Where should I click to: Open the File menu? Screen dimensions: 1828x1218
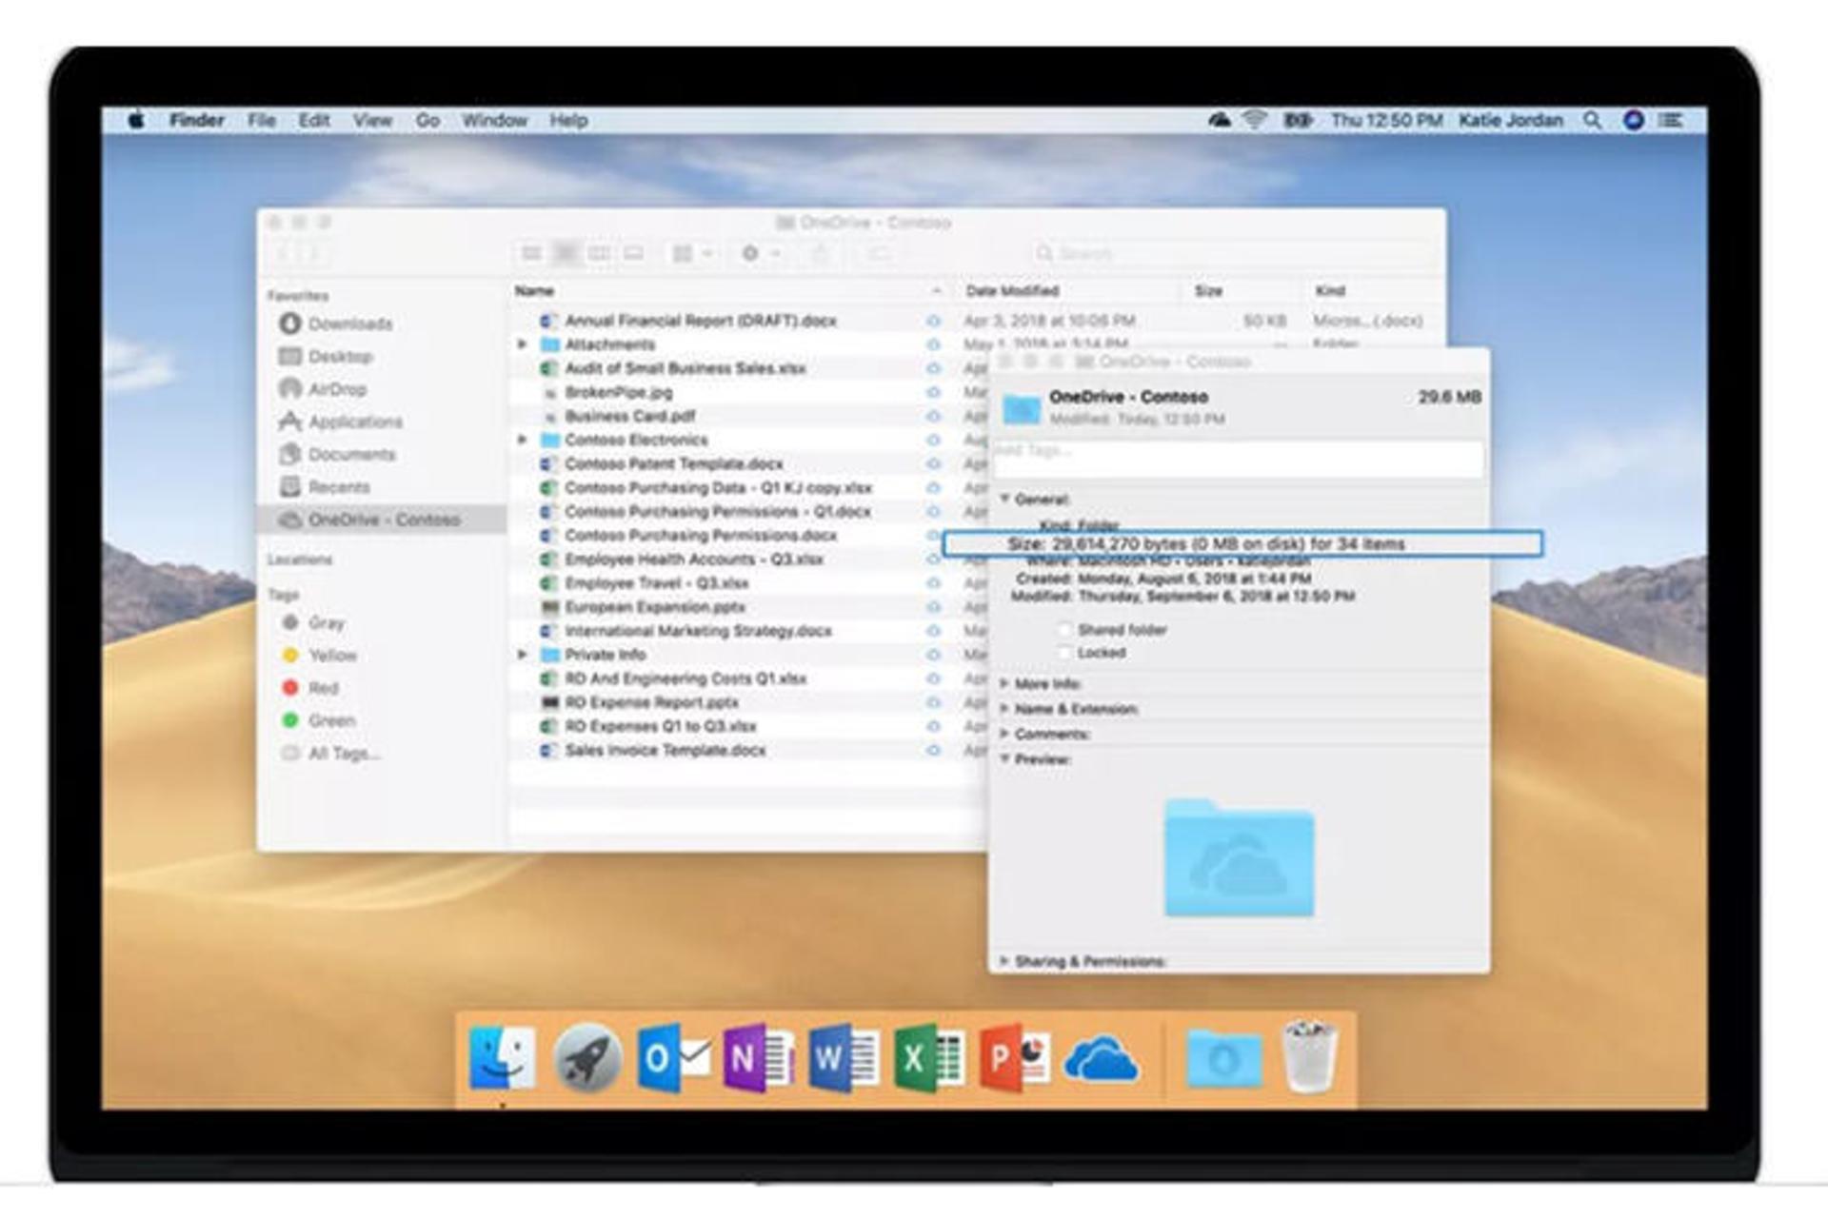(261, 120)
